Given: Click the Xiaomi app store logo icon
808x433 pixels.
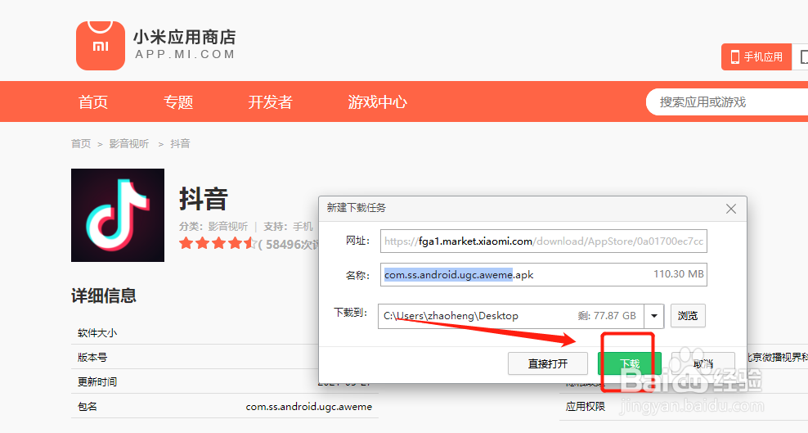Looking at the screenshot, I should click(101, 45).
